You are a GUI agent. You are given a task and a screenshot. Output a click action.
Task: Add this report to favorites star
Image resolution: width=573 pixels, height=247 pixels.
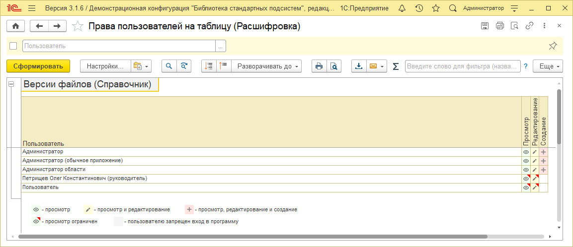pos(77,26)
